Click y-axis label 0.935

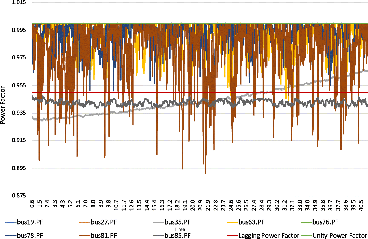[x=19, y=113]
